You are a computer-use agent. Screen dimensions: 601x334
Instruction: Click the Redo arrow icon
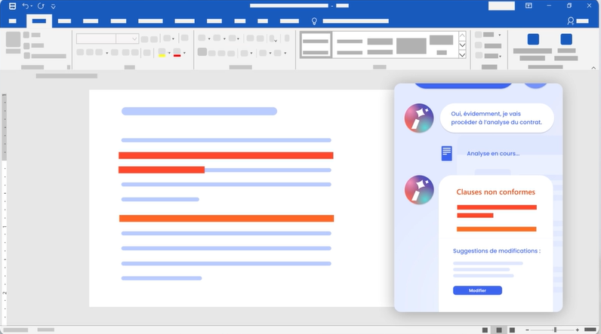[x=41, y=6]
